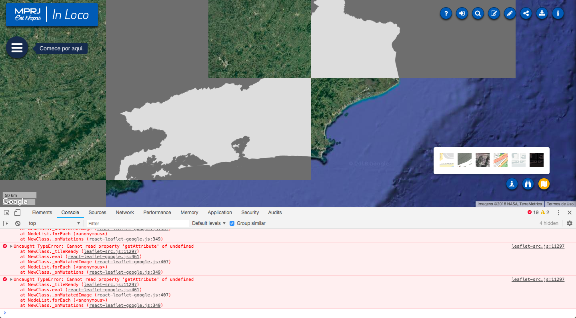Click the edit note icon
The height and width of the screenshot is (318, 576).
point(494,13)
